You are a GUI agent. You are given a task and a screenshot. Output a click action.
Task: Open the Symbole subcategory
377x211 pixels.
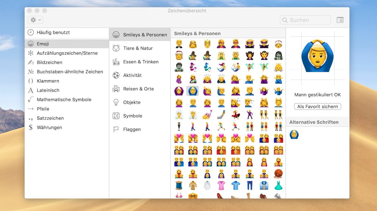point(140,116)
